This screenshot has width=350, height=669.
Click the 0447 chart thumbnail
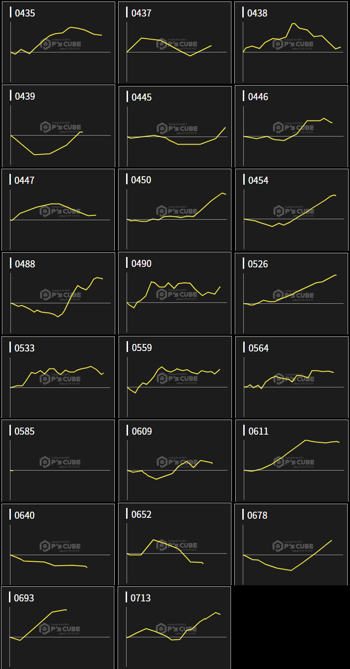[x=59, y=210]
